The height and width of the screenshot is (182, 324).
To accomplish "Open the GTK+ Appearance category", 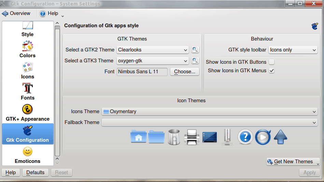I will click(27, 113).
